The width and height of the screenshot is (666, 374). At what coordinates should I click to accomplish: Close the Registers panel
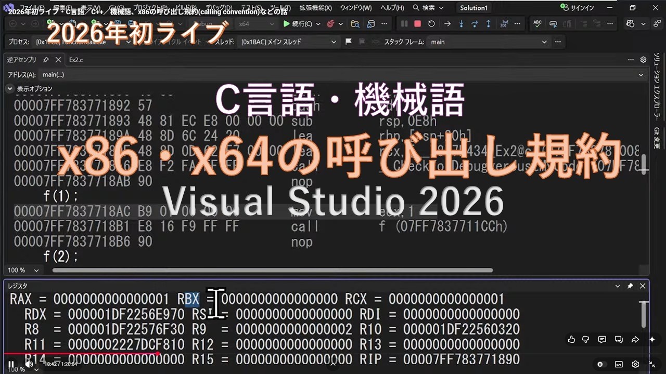pos(643,286)
